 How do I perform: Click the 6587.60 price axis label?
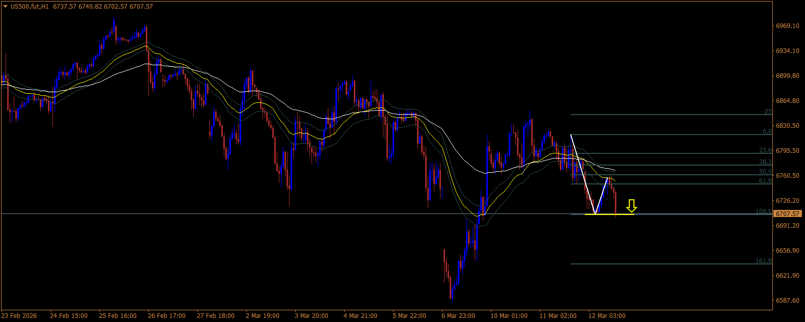click(788, 301)
